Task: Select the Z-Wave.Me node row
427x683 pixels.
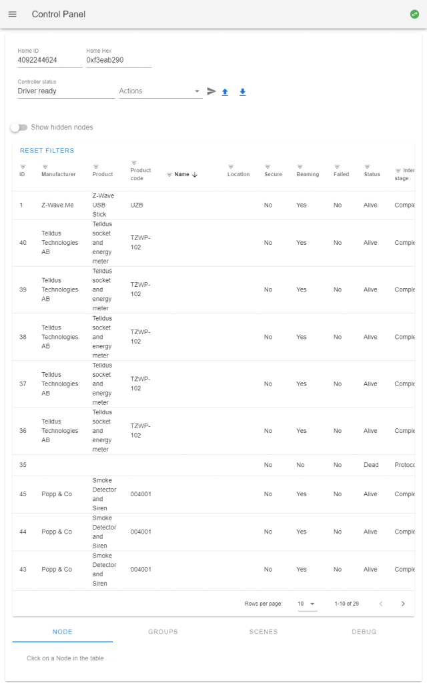Action: point(213,205)
